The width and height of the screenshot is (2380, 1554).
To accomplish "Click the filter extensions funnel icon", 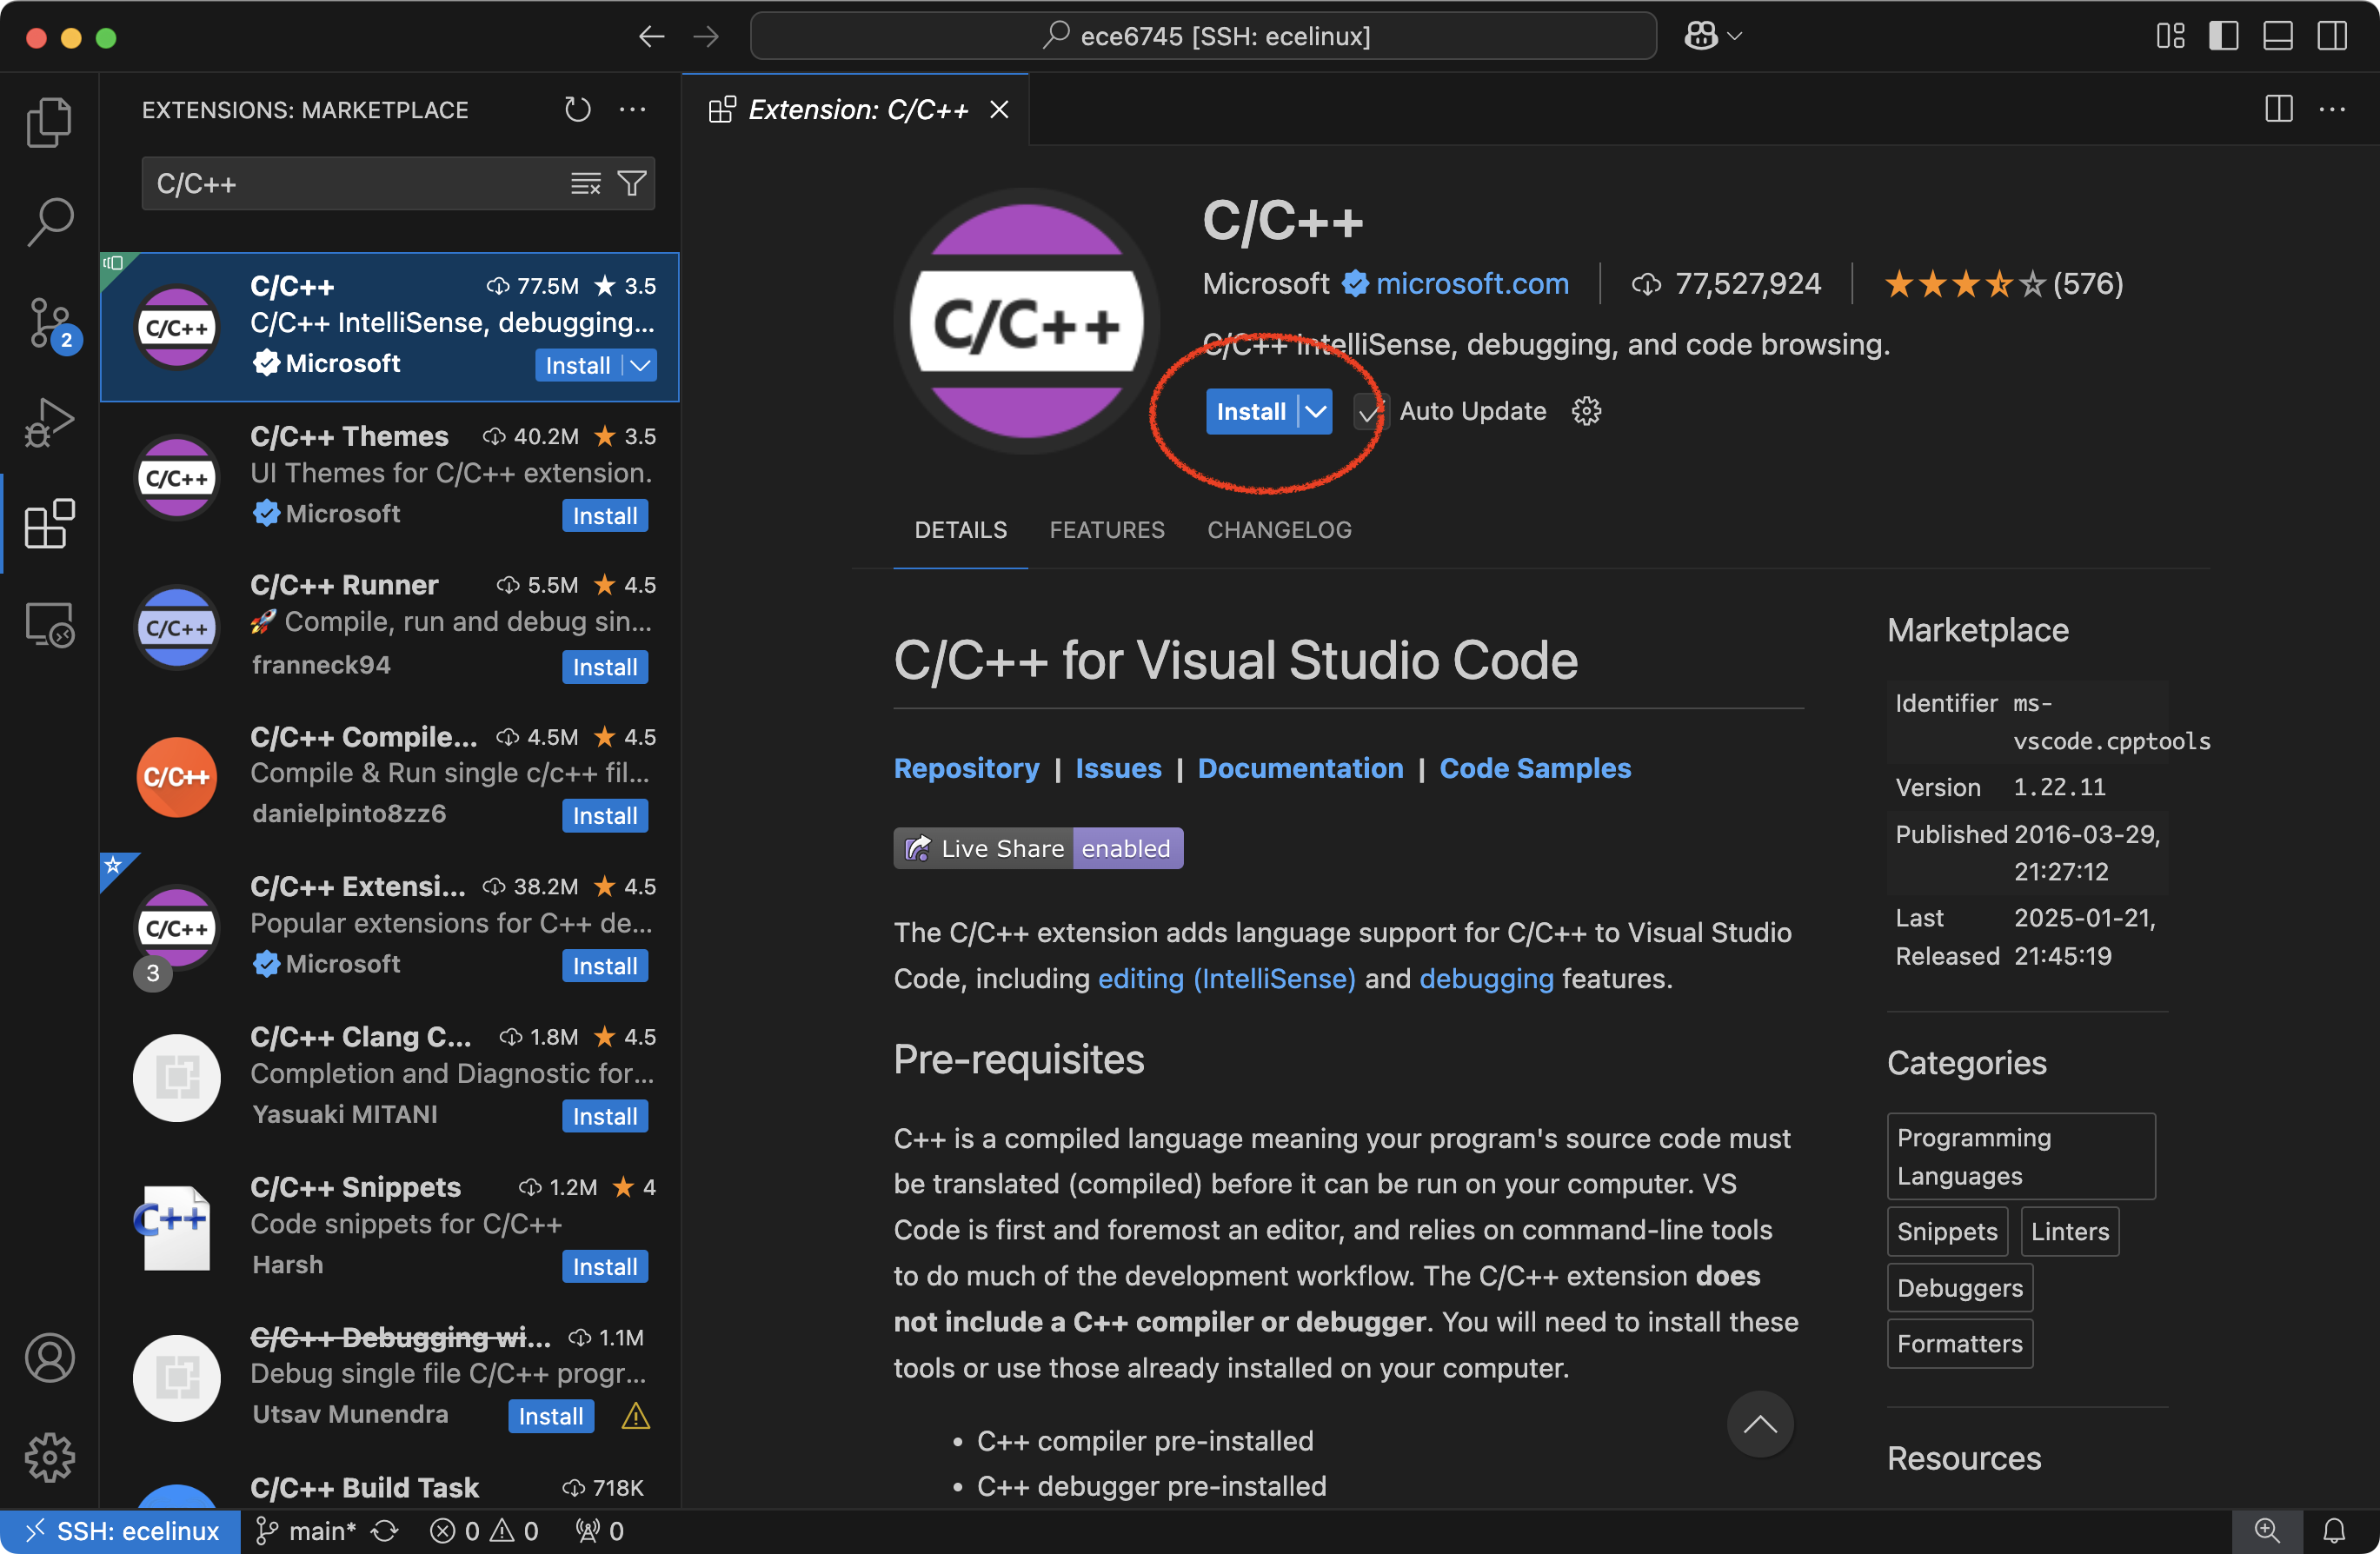I will (632, 184).
